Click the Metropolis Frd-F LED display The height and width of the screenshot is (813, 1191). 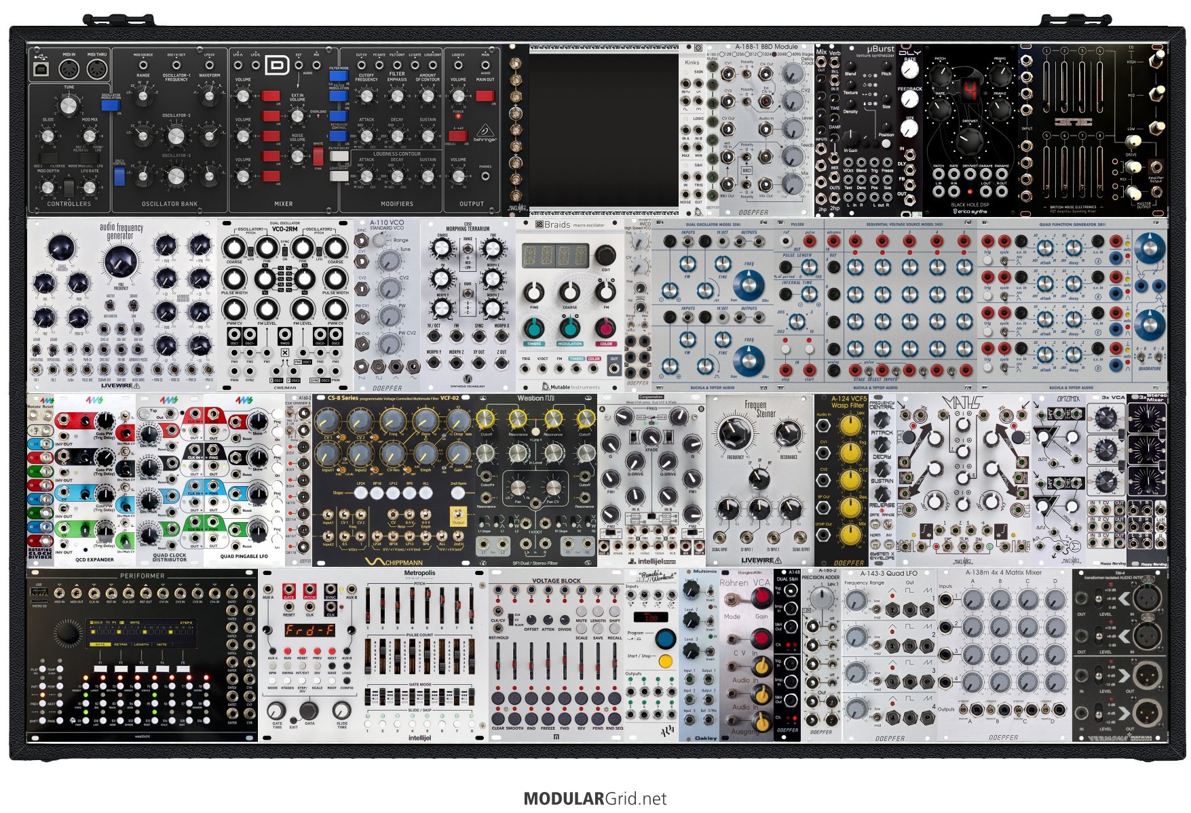pos(309,630)
